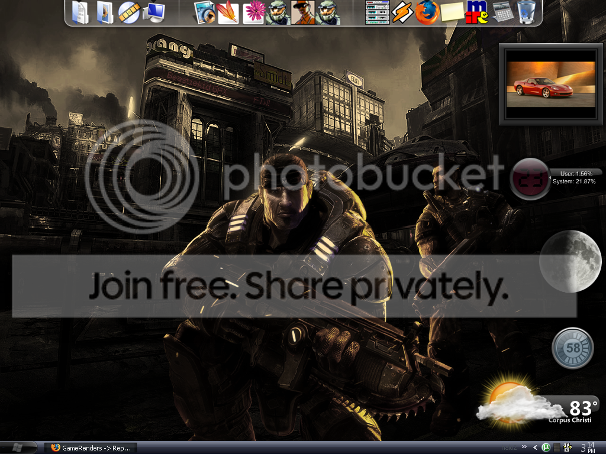Image resolution: width=606 pixels, height=454 pixels.
Task: Open the Calculator dock icon
Action: click(502, 12)
